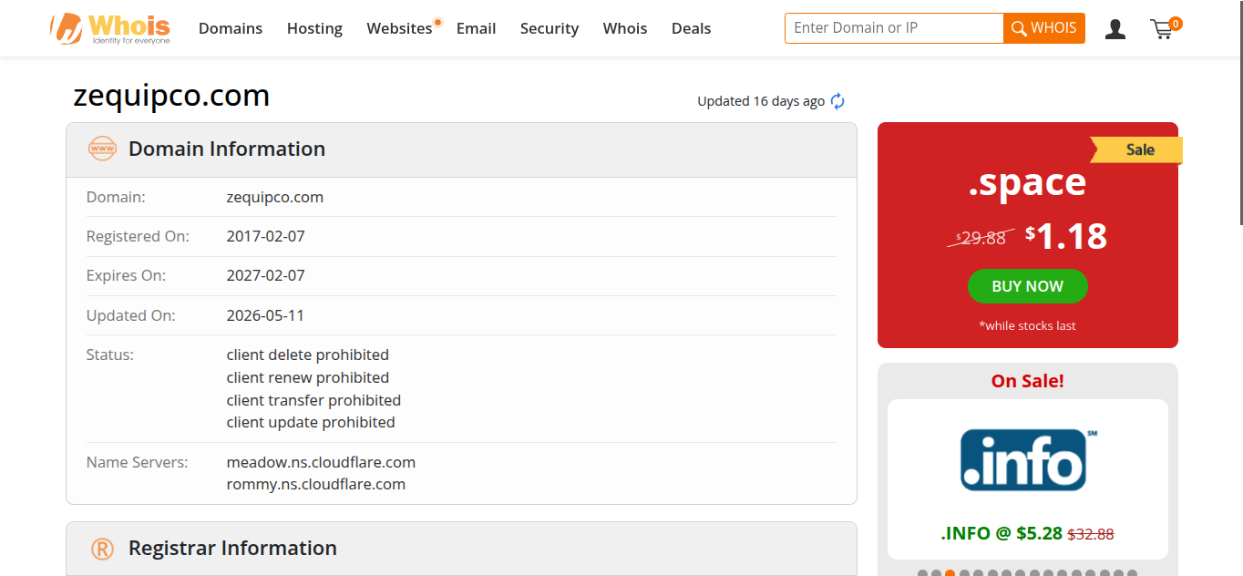Click the .info logo thumbnail
The height and width of the screenshot is (576, 1243).
(x=1028, y=460)
